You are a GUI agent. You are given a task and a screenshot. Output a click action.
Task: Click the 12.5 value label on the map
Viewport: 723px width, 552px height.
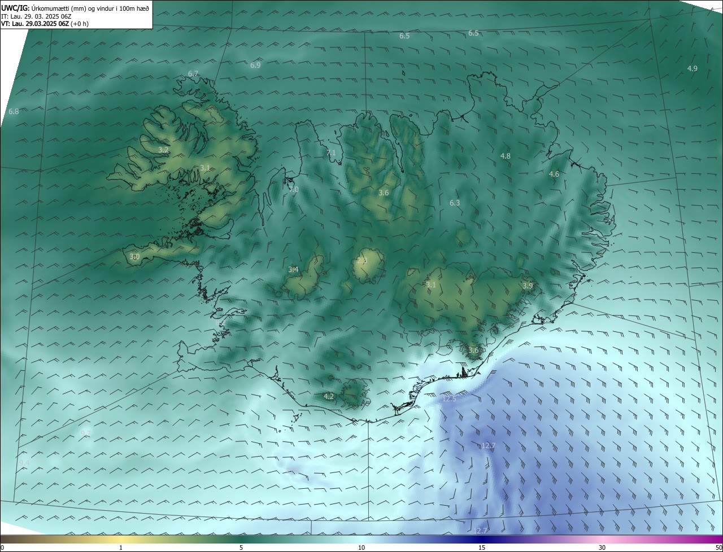click(449, 398)
